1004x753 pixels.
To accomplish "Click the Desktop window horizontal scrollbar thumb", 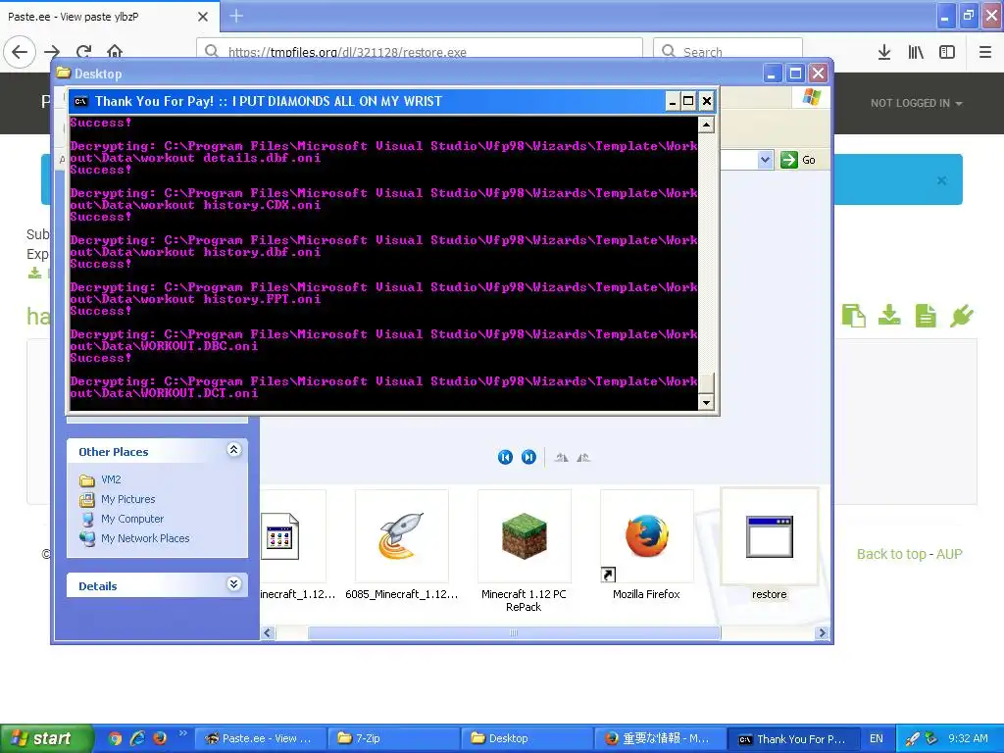I will 514,633.
